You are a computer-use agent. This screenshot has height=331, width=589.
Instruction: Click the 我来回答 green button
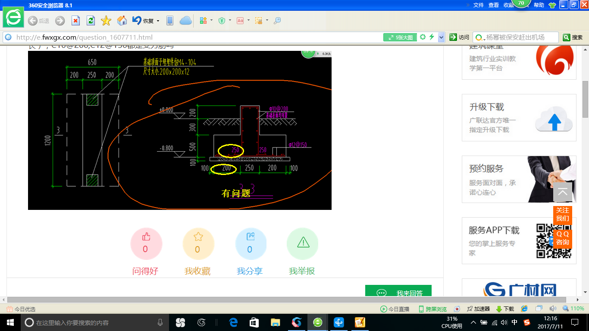pos(398,291)
